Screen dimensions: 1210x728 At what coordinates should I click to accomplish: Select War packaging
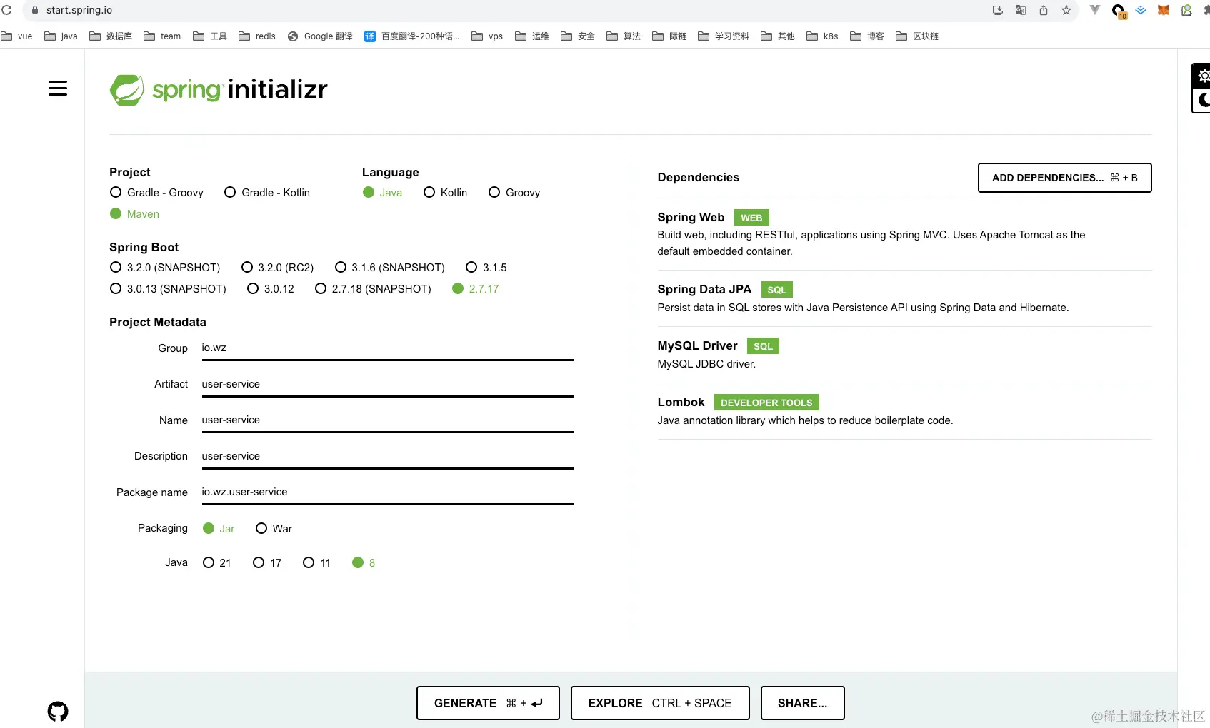coord(274,529)
